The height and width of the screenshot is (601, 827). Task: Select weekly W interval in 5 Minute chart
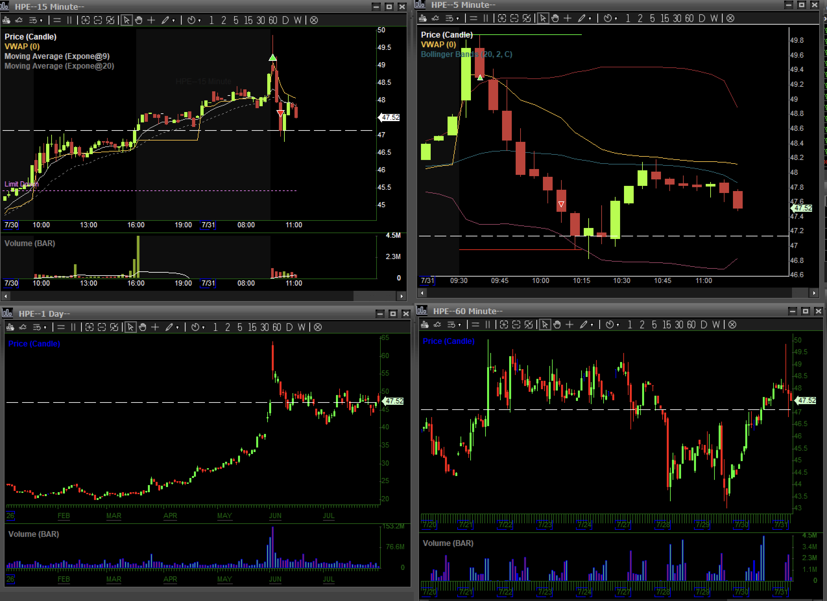pyautogui.click(x=714, y=18)
